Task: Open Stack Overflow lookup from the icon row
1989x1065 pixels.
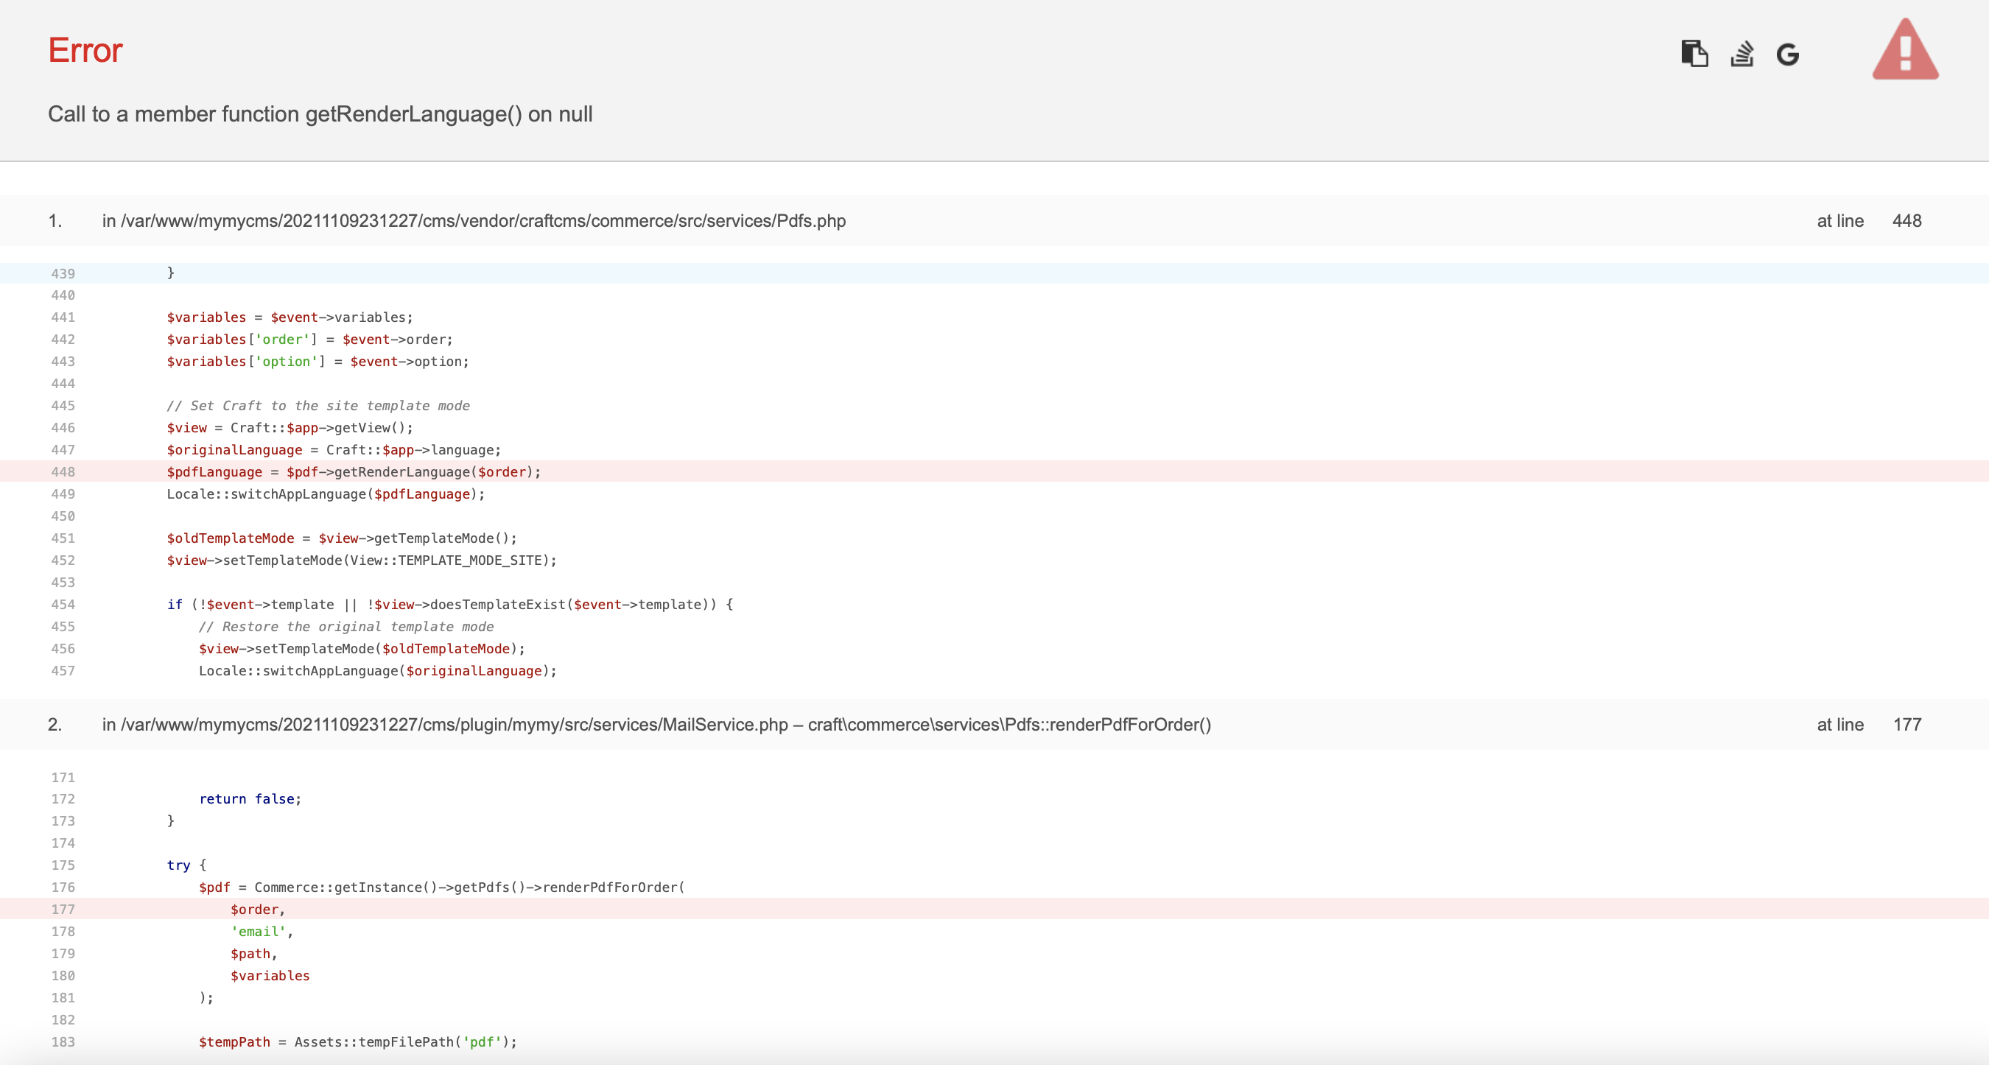Action: [1743, 54]
